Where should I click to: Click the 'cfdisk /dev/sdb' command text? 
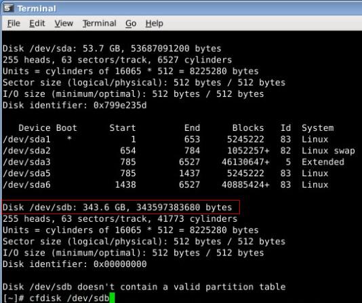point(69,298)
